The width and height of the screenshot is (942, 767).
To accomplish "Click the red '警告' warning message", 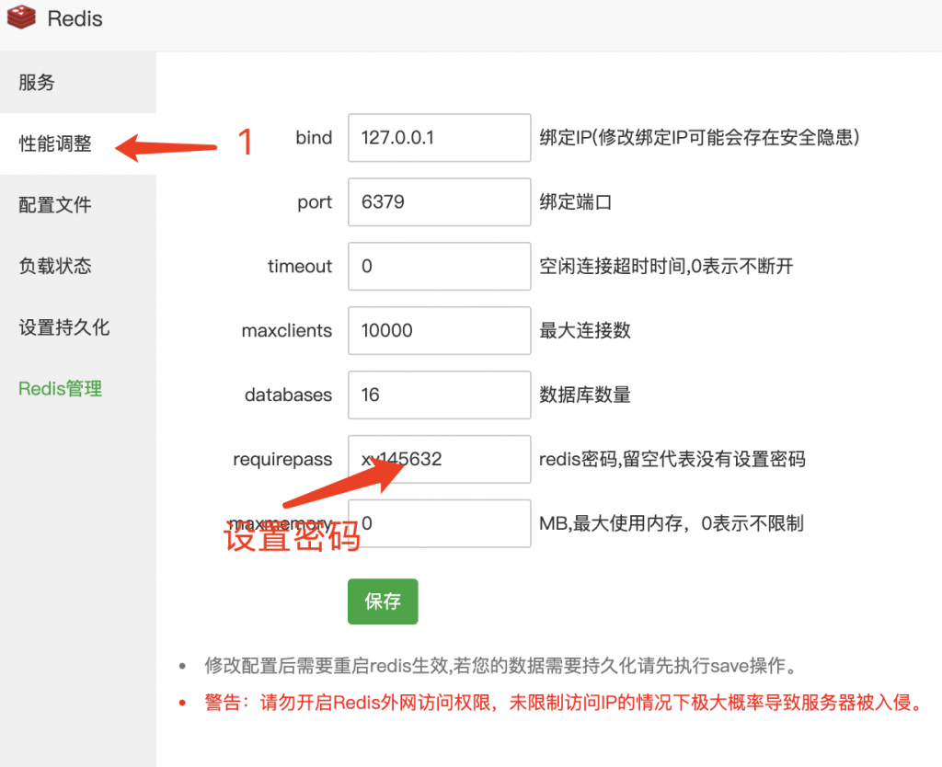I will point(564,702).
